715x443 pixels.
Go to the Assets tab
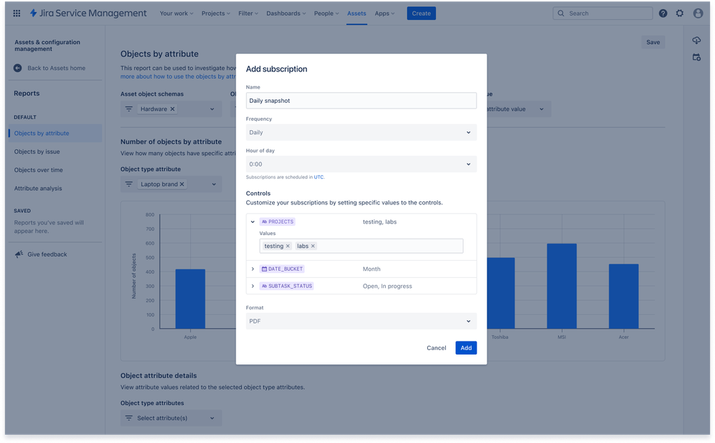coord(356,13)
